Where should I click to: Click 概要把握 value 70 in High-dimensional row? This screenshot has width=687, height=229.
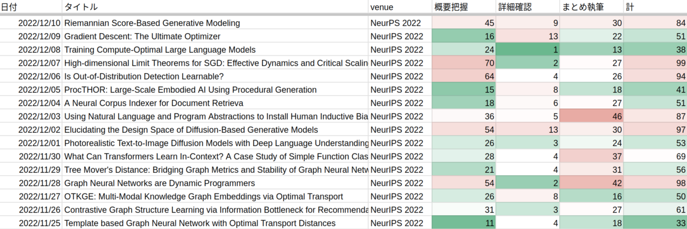point(463,63)
